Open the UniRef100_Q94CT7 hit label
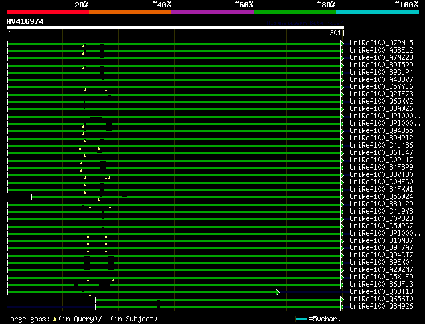Screen dimensions: 425x324 (x=381, y=255)
